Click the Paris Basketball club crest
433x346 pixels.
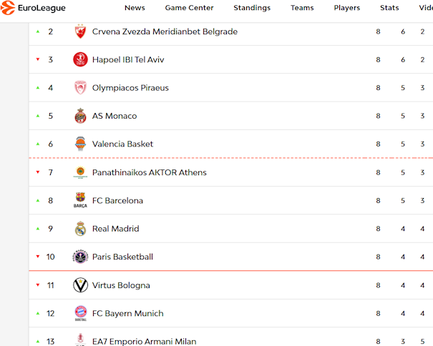click(80, 257)
